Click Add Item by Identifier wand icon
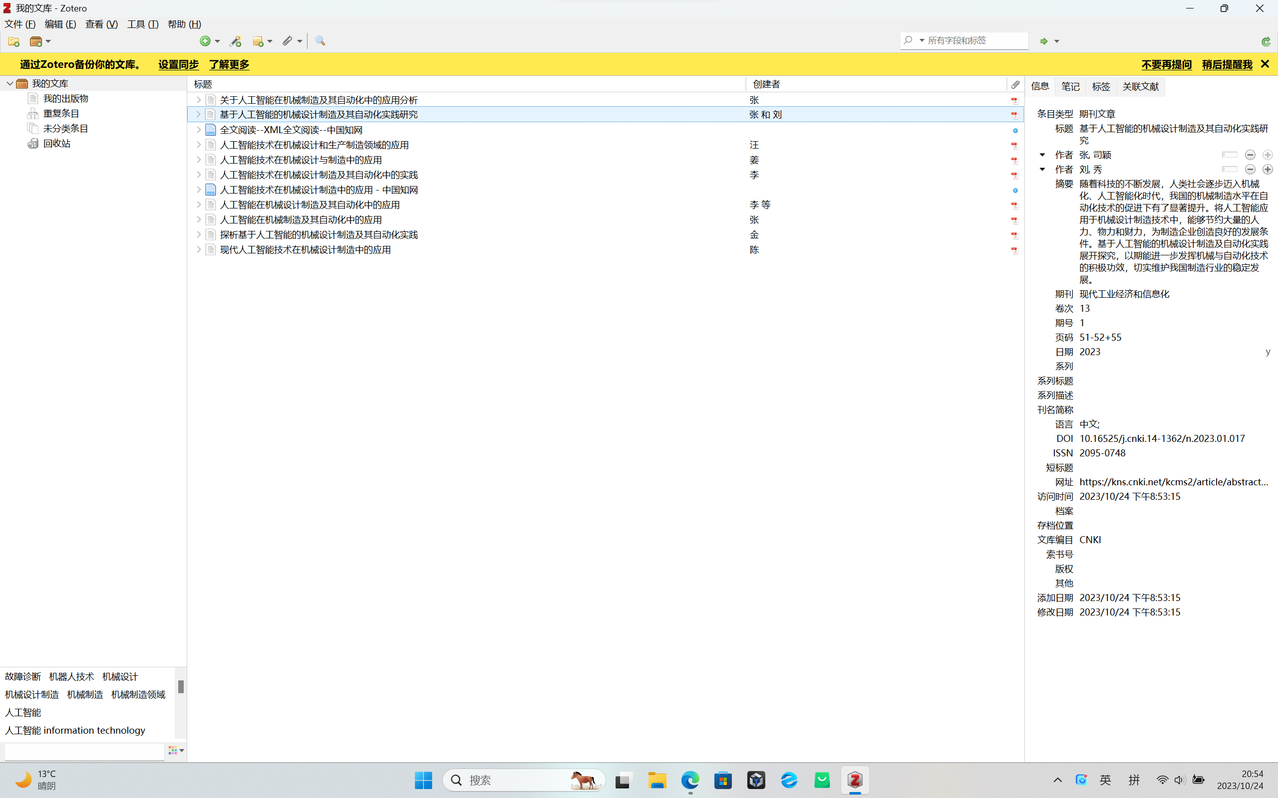Screen dimensions: 1278x798 (x=236, y=41)
